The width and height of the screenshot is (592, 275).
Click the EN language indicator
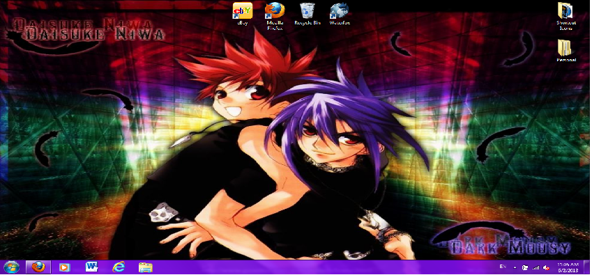(x=503, y=267)
